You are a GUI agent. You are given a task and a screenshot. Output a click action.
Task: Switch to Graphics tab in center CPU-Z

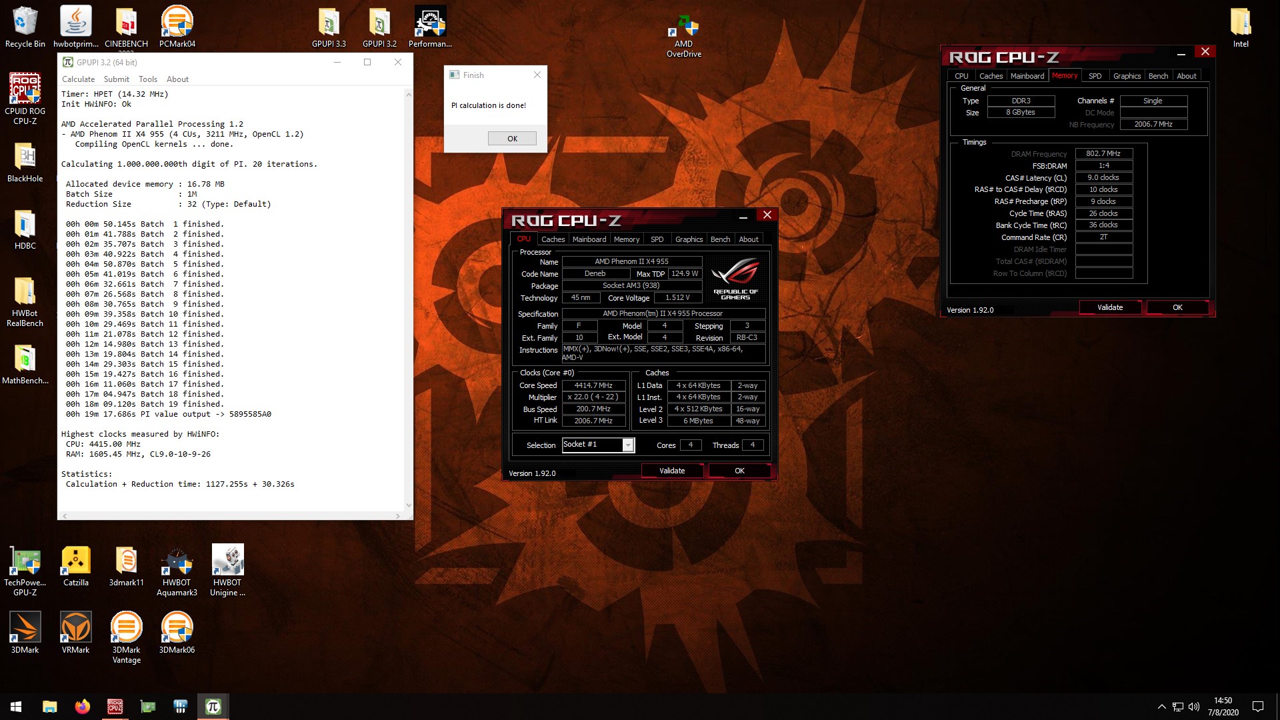click(x=689, y=239)
